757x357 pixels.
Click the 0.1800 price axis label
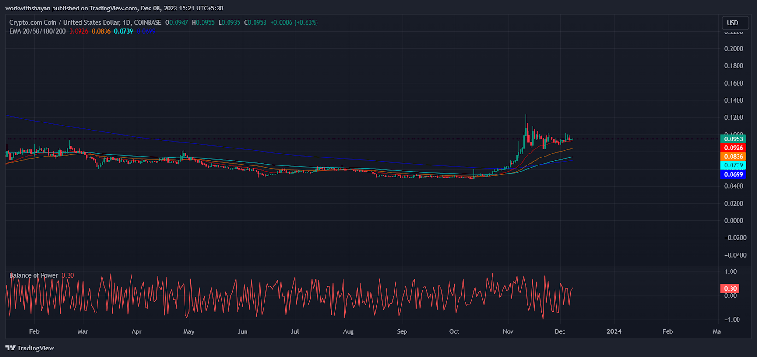[x=734, y=66]
